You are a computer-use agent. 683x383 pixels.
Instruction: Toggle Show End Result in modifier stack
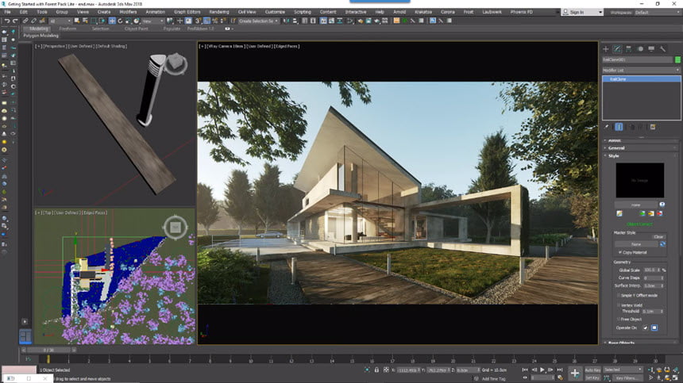click(619, 127)
